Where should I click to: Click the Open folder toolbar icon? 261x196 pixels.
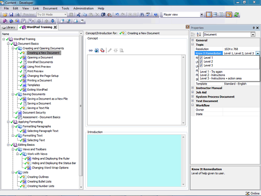tap(5, 15)
